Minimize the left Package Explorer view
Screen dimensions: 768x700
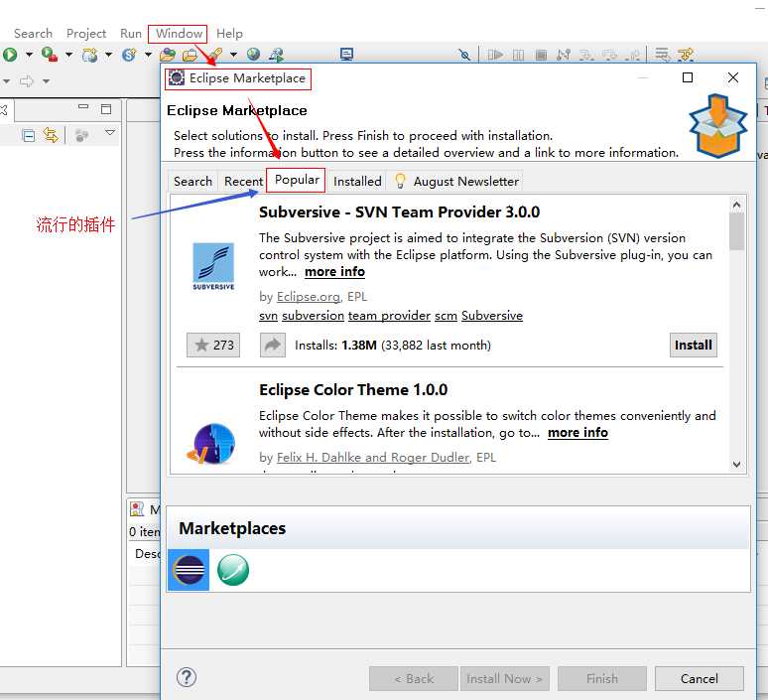(x=83, y=106)
